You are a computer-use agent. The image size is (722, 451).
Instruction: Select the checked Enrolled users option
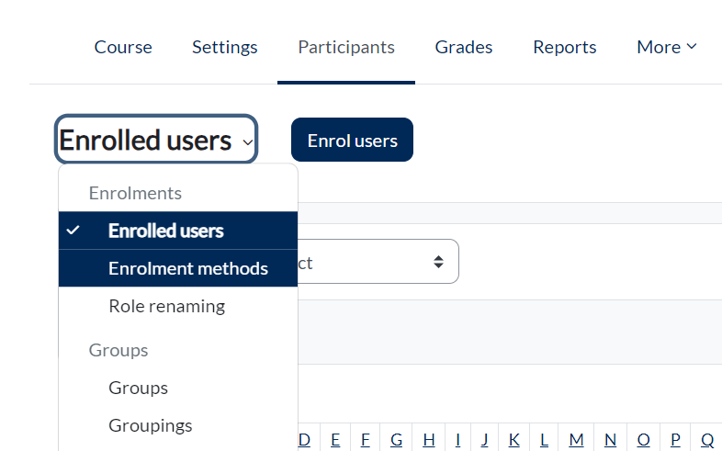165,231
